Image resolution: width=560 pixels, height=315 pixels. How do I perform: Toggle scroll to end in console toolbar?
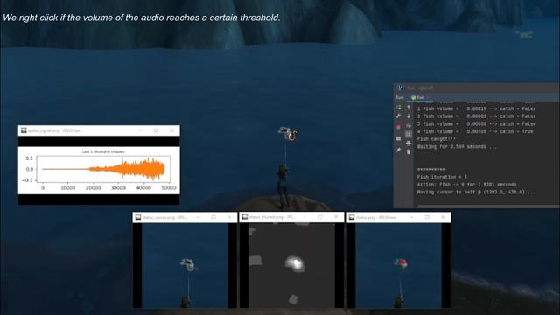pyautogui.click(x=409, y=134)
